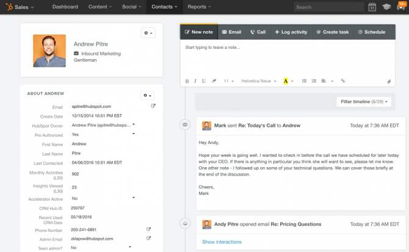Image resolution: width=409 pixels, height=252 pixels.
Task: Click external link icon beside phone number
Action: [148, 229]
